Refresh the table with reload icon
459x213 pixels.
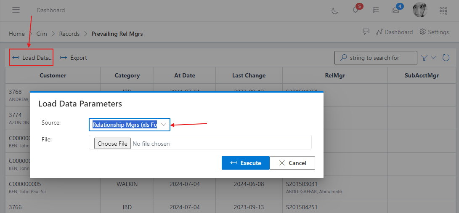click(x=446, y=58)
